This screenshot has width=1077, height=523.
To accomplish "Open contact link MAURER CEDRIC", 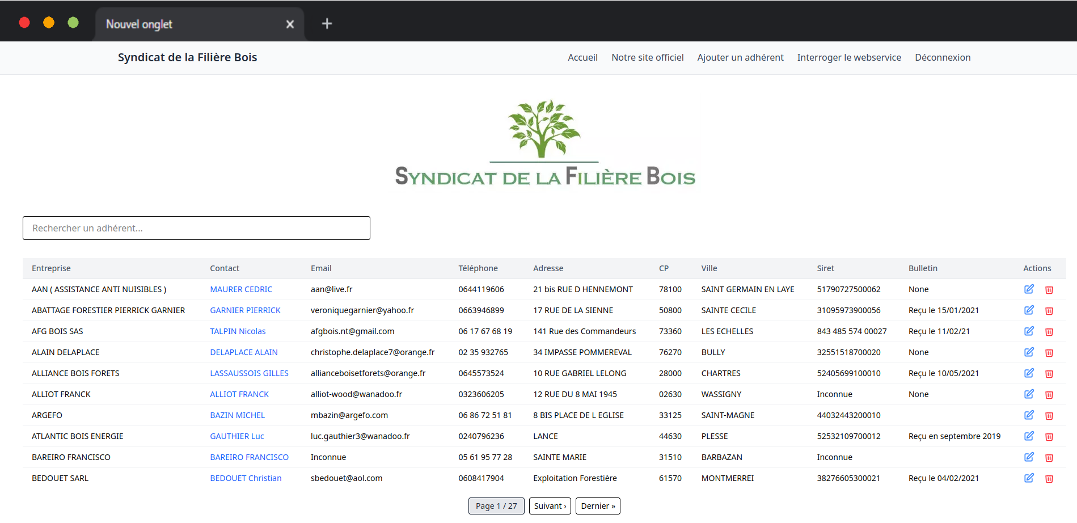I will click(x=241, y=289).
